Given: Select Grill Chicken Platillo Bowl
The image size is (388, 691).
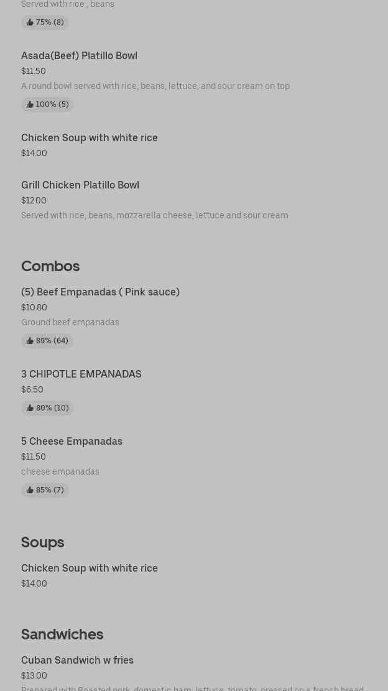Looking at the screenshot, I should click(x=80, y=185).
